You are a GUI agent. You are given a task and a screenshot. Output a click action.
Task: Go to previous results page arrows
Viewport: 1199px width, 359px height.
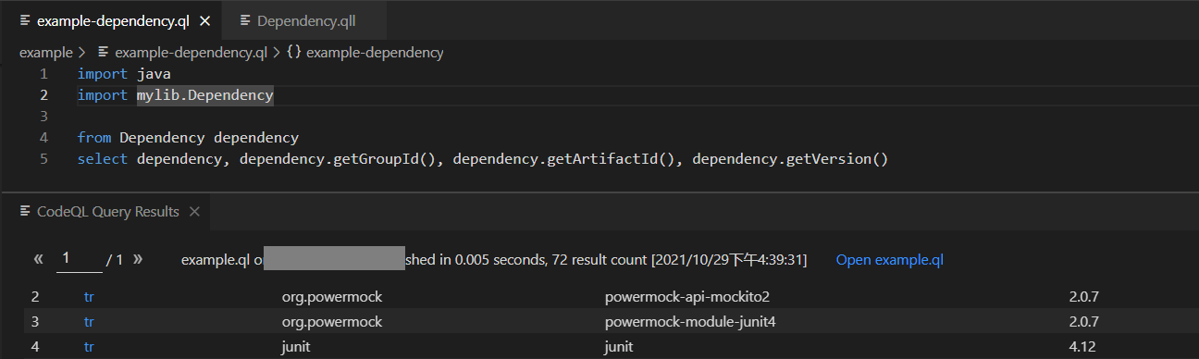point(39,259)
